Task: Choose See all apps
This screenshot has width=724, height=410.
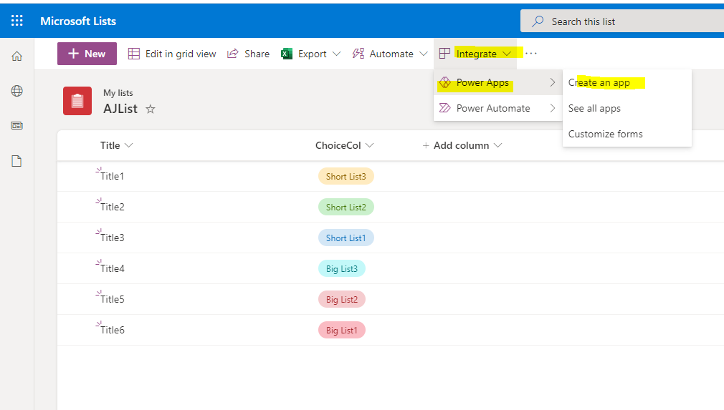Action: point(594,108)
